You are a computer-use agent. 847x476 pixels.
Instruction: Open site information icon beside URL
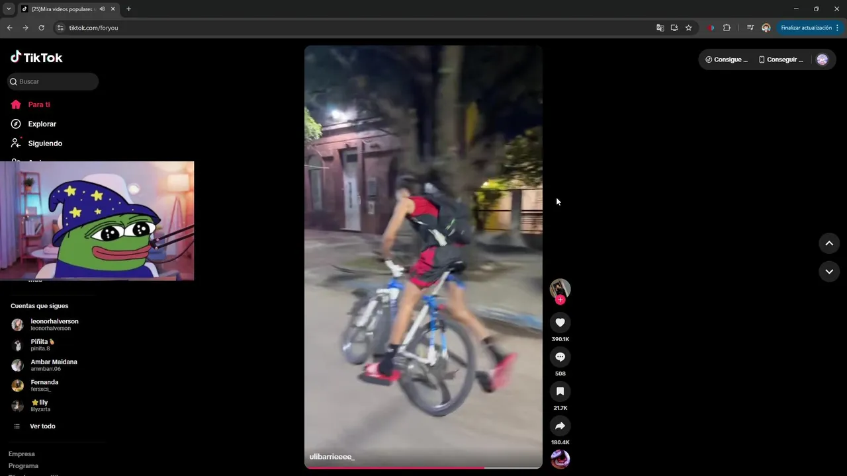tap(60, 28)
